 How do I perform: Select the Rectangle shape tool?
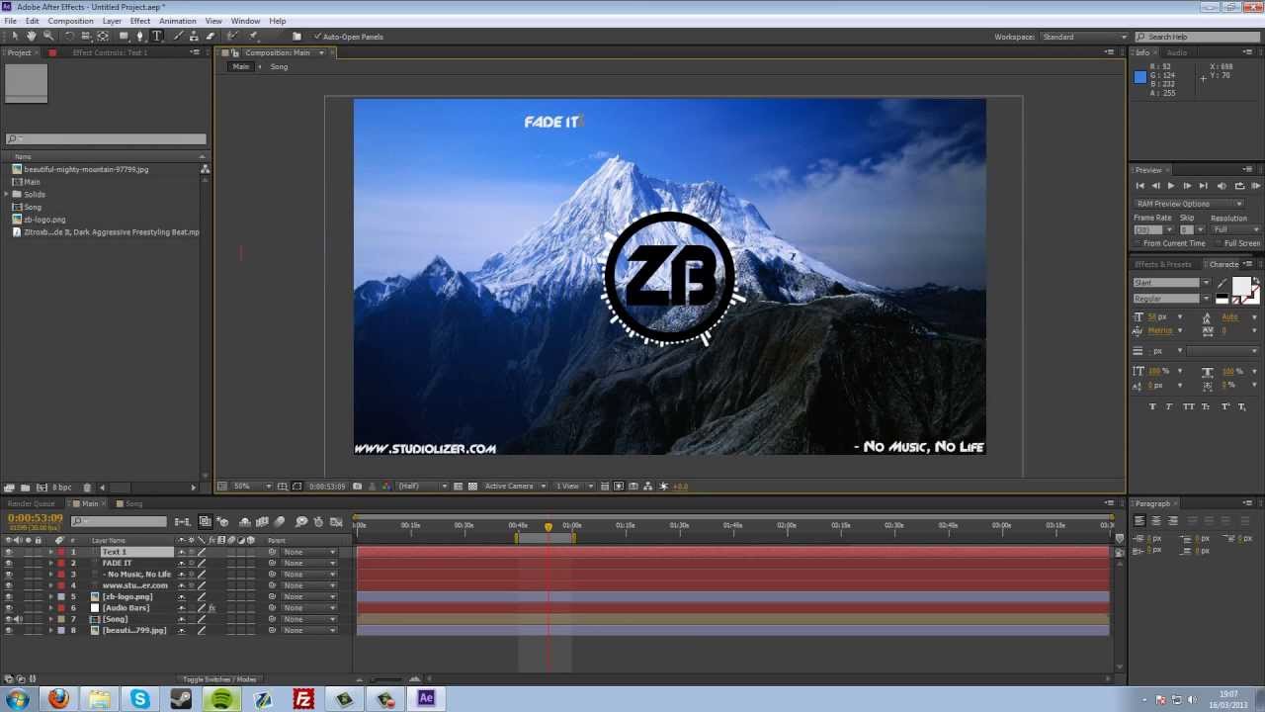(123, 36)
